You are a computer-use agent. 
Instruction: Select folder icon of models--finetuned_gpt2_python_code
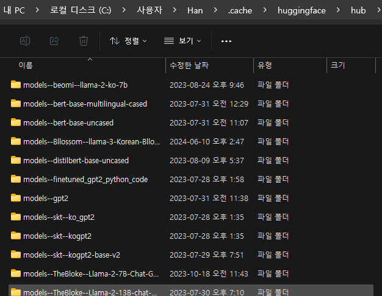pyautogui.click(x=16, y=179)
